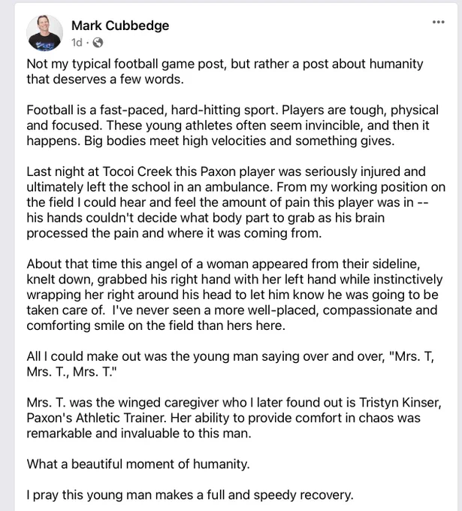Screen dimensions: 462x511
Task: Click the line 'I pray this young man'
Action: coord(190,494)
